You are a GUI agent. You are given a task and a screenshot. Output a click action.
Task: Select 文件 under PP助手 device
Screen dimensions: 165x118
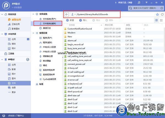tap(15, 83)
